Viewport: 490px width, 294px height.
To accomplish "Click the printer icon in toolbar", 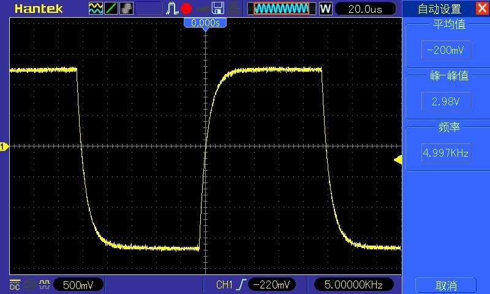I will (x=233, y=9).
